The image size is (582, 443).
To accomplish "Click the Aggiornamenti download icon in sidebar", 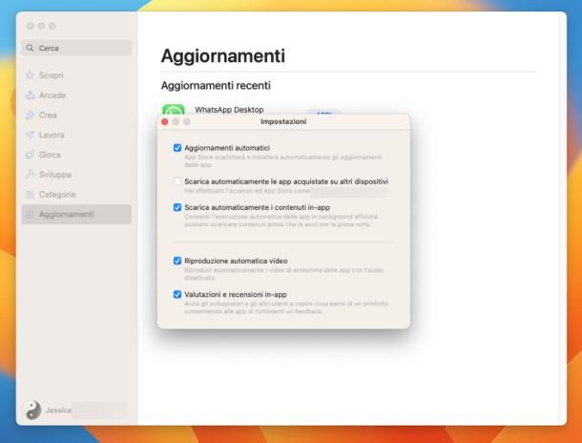I will [30, 214].
